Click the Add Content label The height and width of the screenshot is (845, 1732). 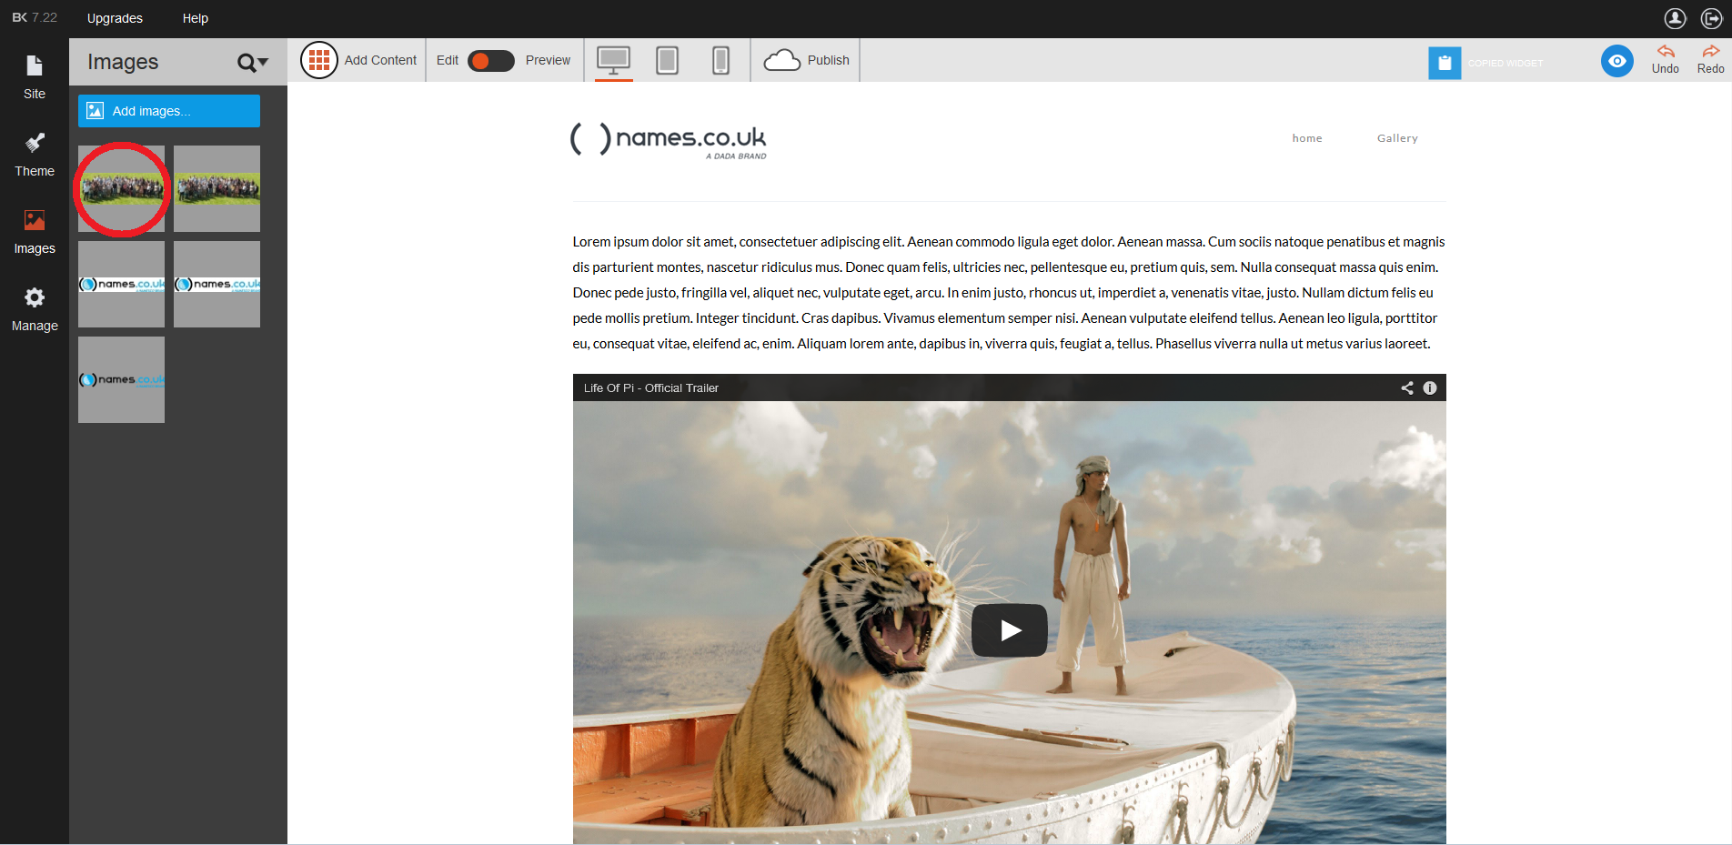[380, 60]
